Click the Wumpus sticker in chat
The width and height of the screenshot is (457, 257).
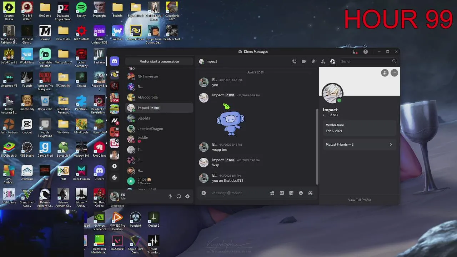click(230, 120)
